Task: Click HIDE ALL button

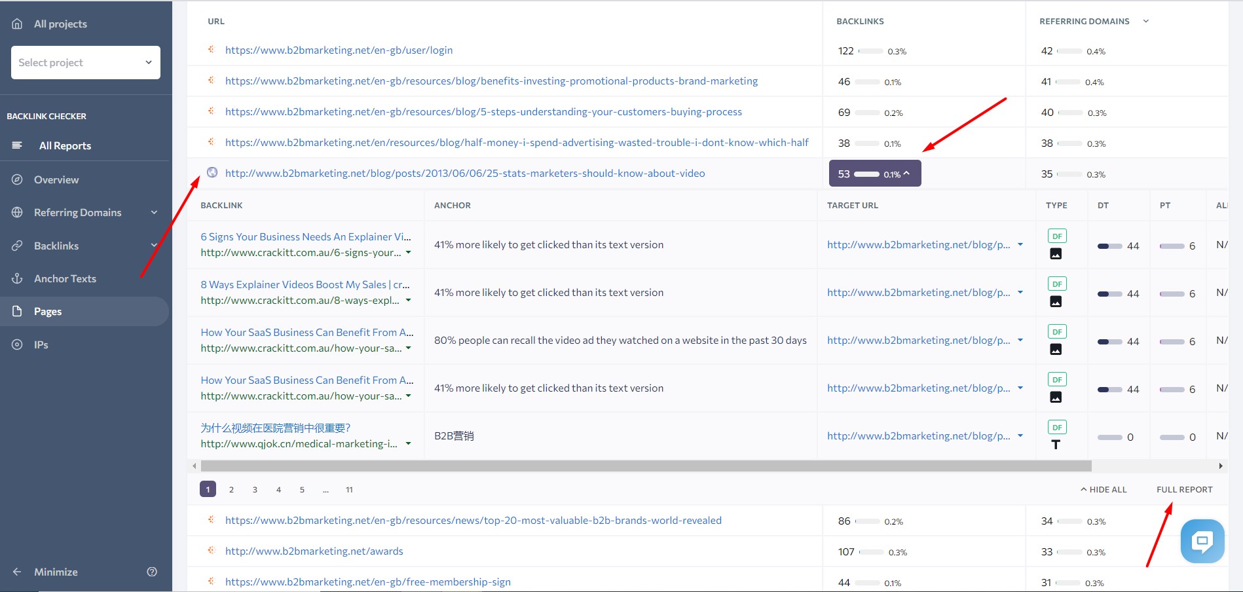Action: click(x=1104, y=489)
